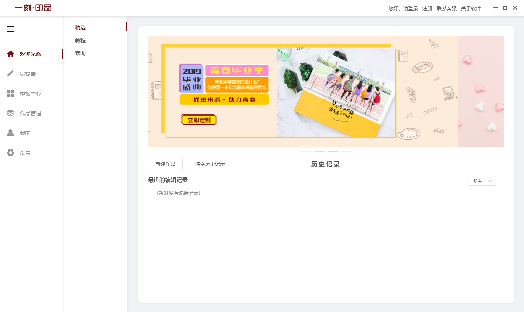Click the 新建作品 new work button
This screenshot has height=312, width=524.
(165, 164)
